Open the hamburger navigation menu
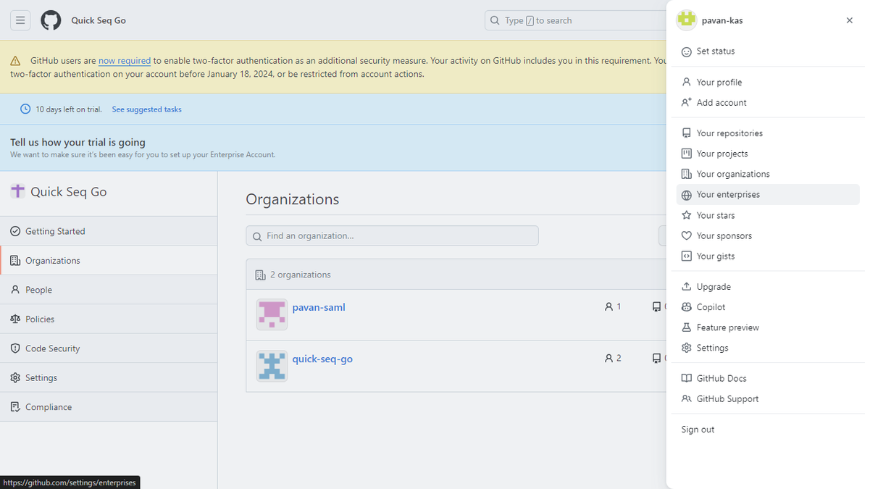The height and width of the screenshot is (489, 870). click(x=20, y=20)
